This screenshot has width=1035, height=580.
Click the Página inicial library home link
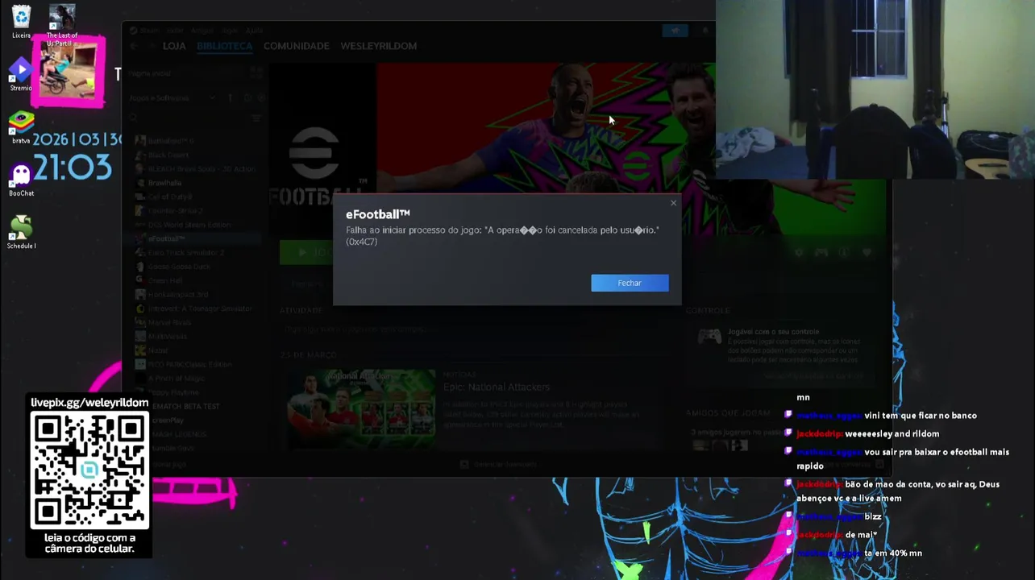click(x=150, y=73)
